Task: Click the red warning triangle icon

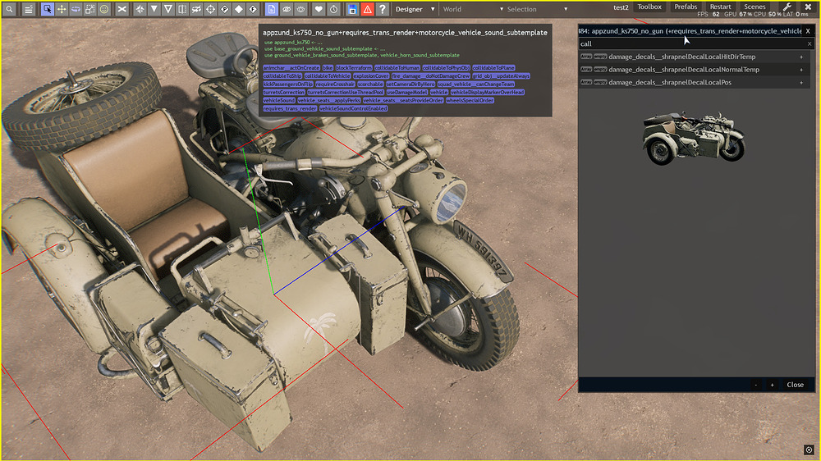Action: pyautogui.click(x=368, y=9)
